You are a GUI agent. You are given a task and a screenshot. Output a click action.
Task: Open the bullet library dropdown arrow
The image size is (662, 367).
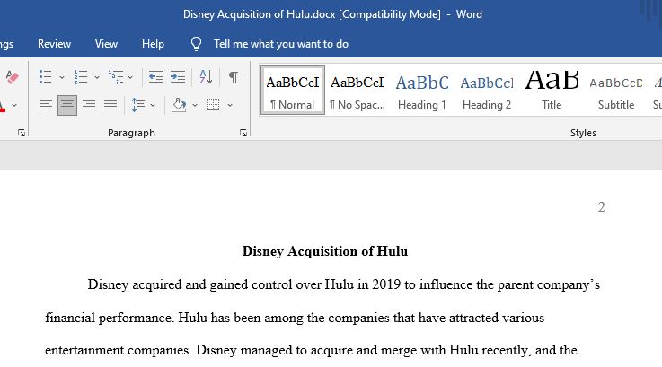(62, 77)
